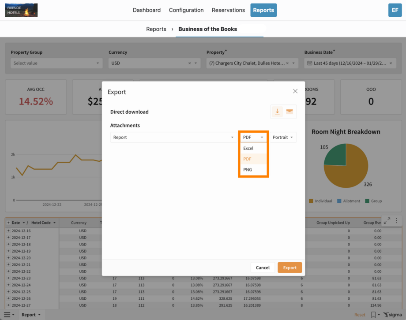Open the Hotel Code column dropdown arrow
The width and height of the screenshot is (406, 320).
[54, 223]
